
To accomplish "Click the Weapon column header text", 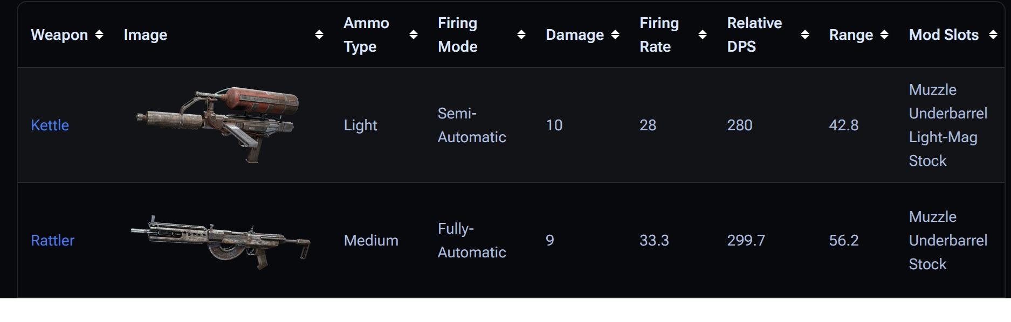I will (59, 34).
